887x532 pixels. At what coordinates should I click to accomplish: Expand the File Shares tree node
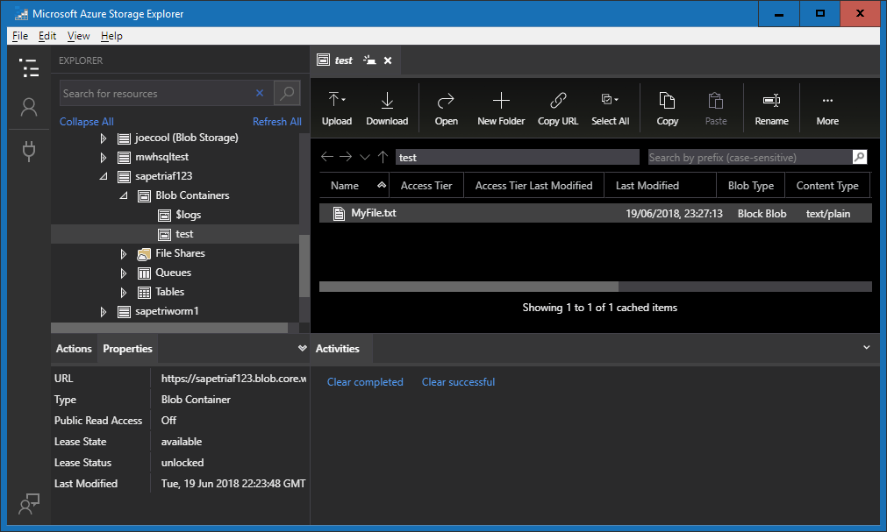(x=124, y=253)
